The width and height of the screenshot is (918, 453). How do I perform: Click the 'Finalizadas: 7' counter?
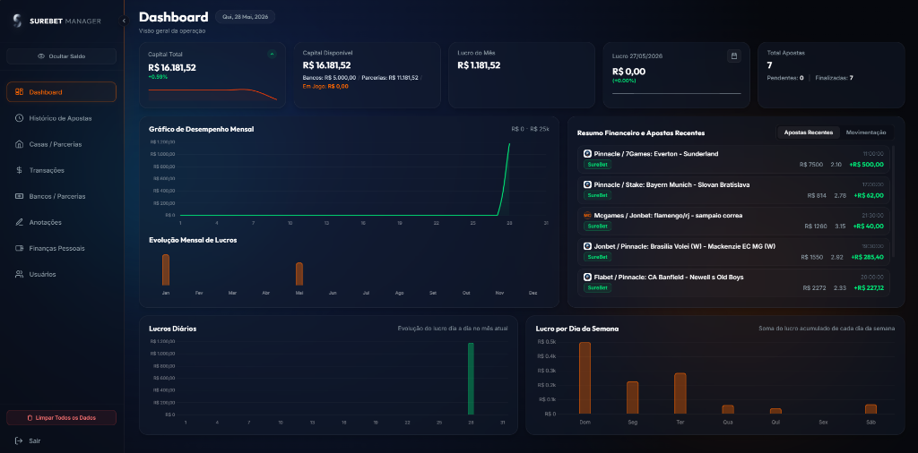834,78
